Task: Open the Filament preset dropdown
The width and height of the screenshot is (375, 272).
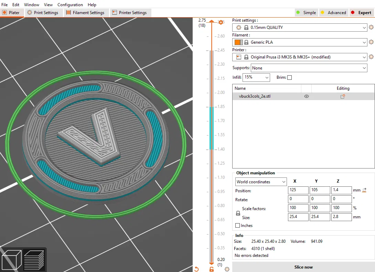Action: (x=300, y=42)
